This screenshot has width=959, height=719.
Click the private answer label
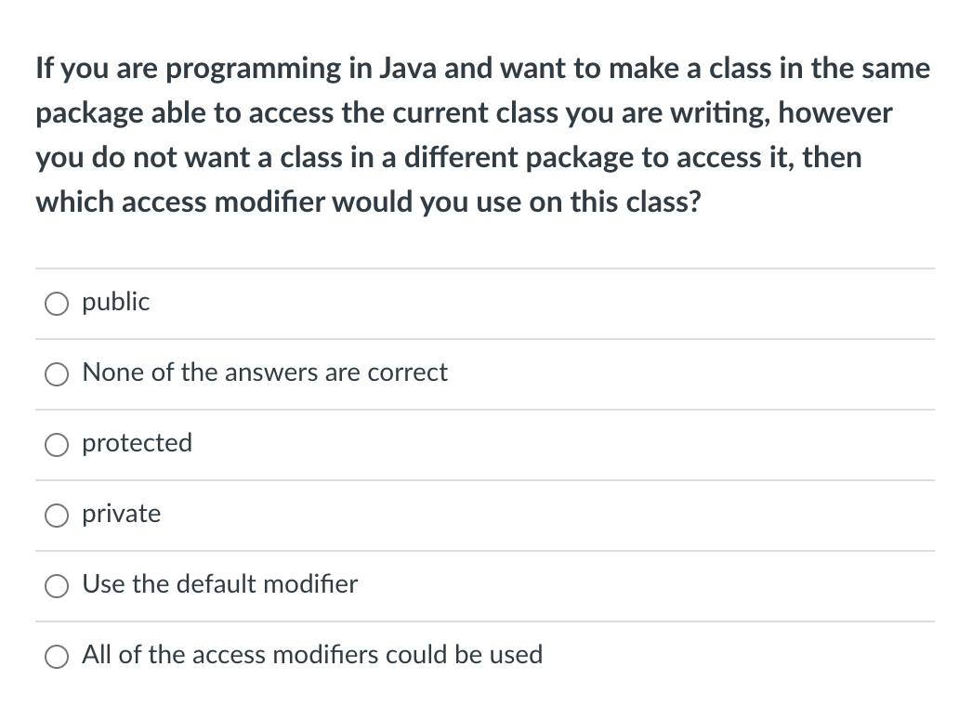coord(121,513)
